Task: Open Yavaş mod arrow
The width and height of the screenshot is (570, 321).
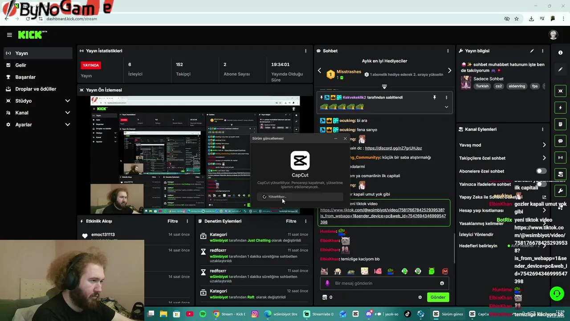Action: click(544, 145)
